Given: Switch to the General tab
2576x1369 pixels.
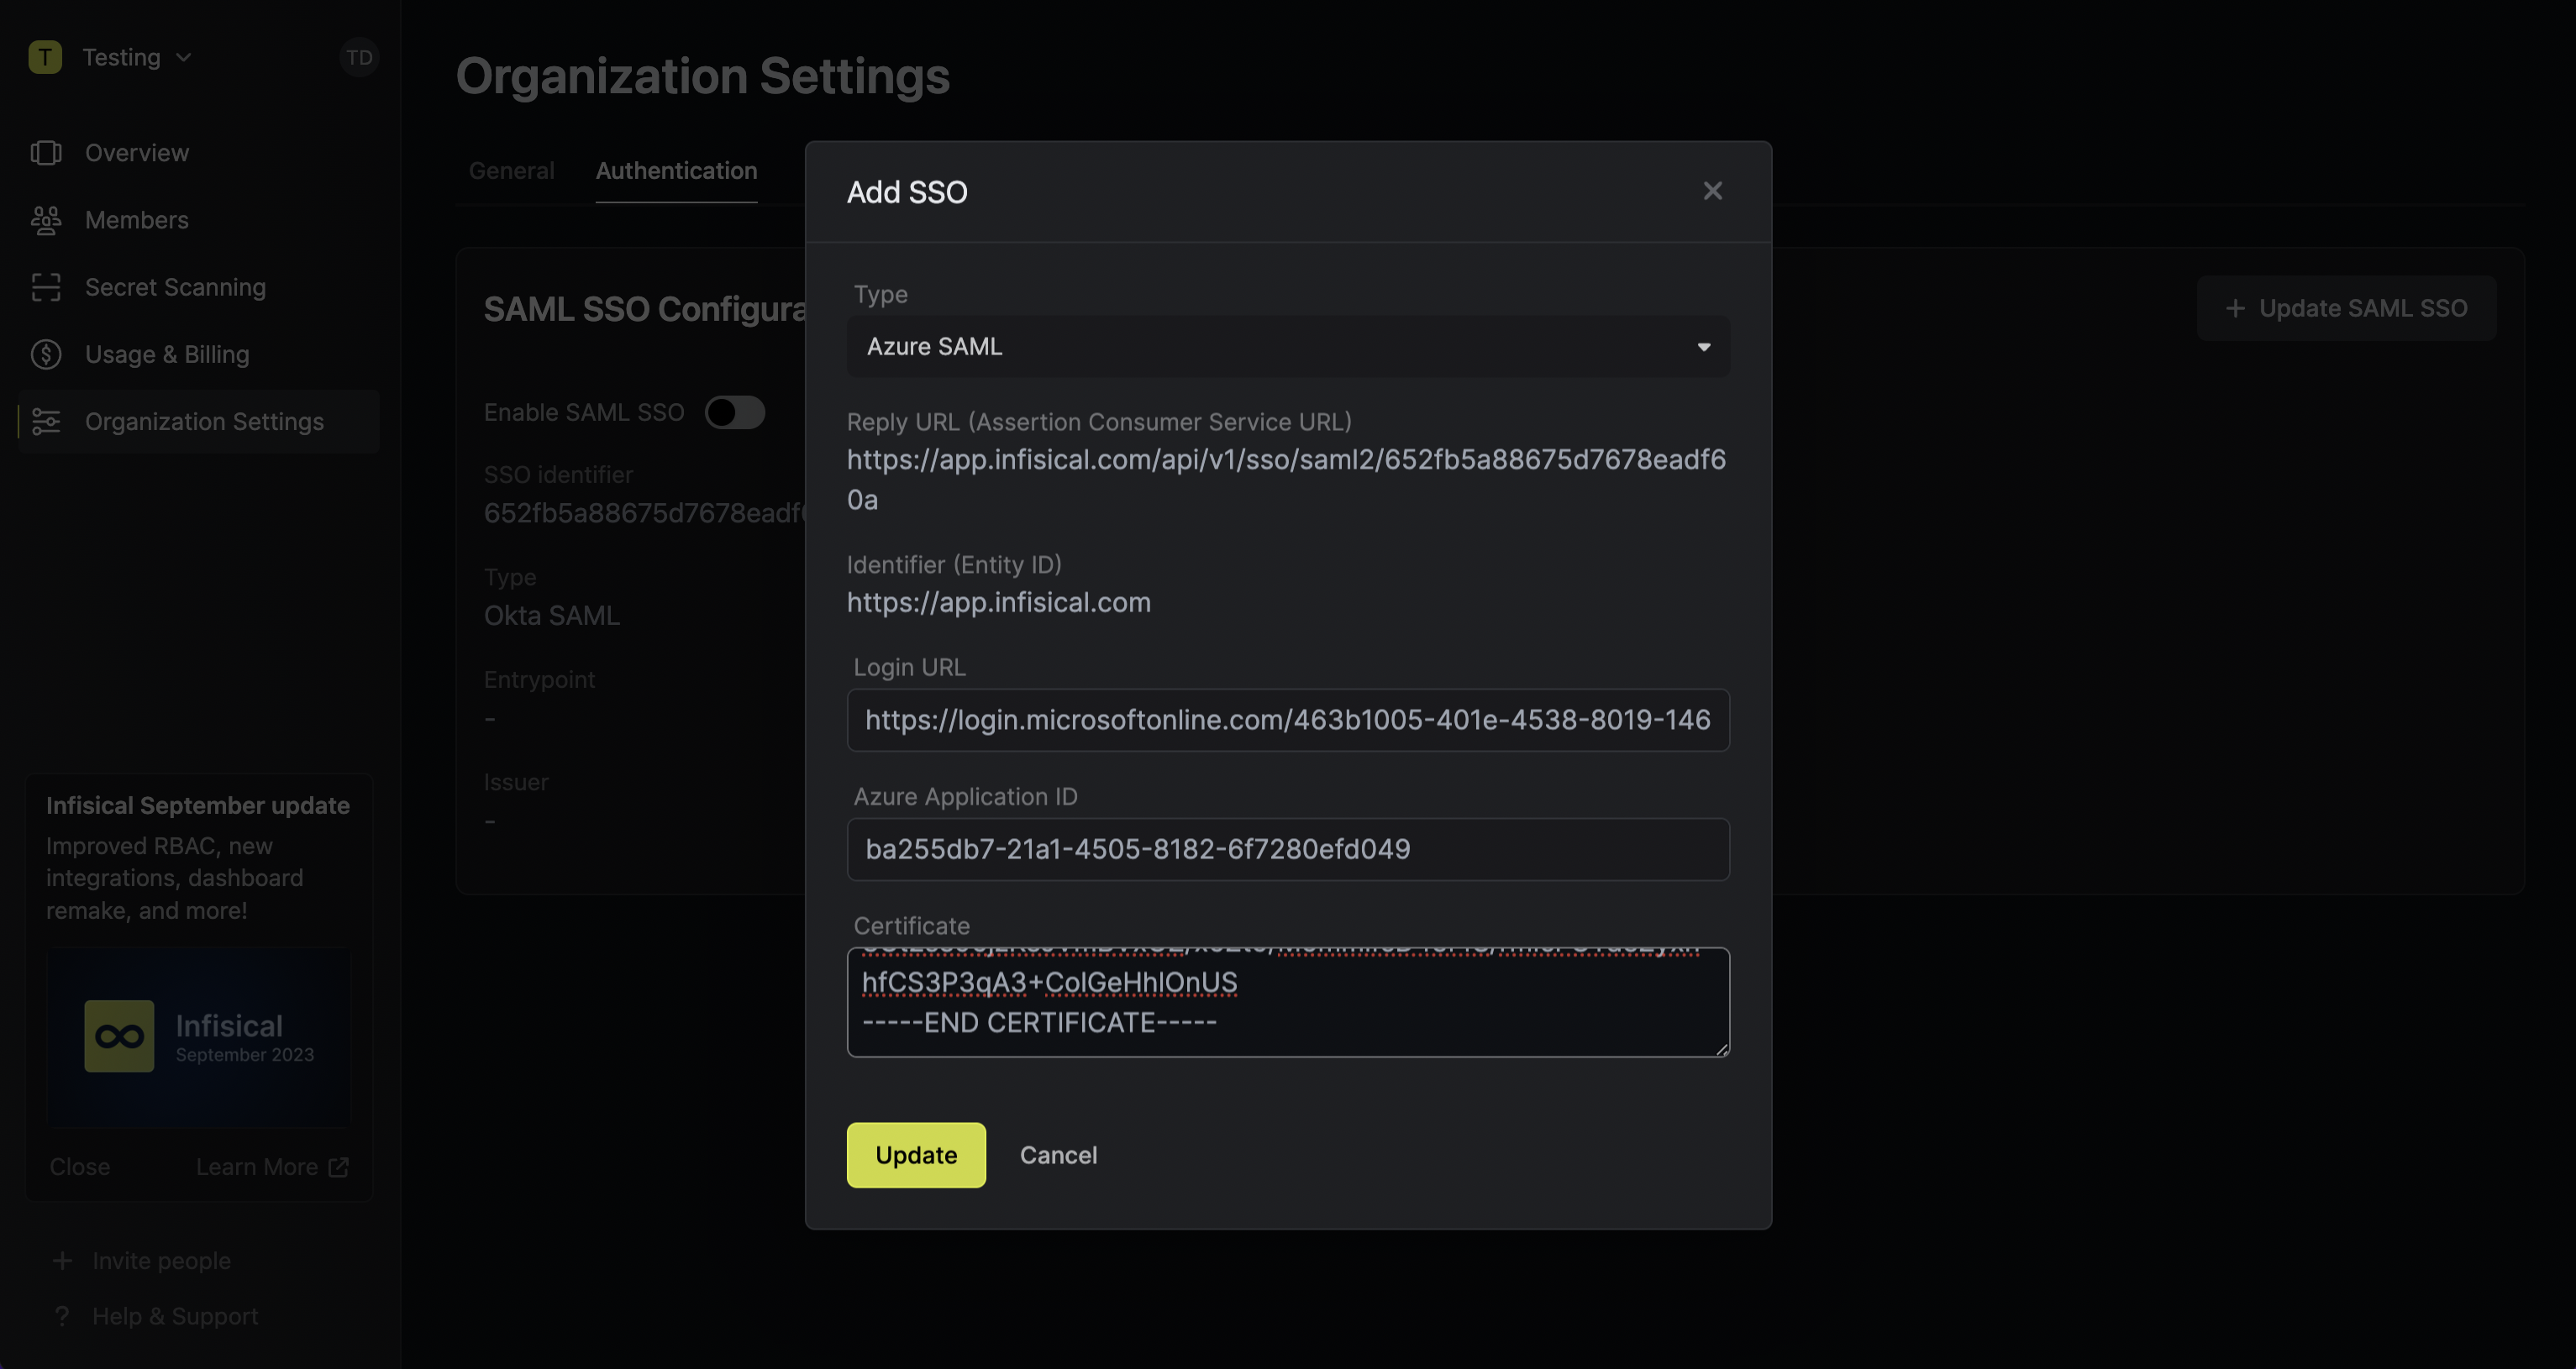Looking at the screenshot, I should (511, 170).
